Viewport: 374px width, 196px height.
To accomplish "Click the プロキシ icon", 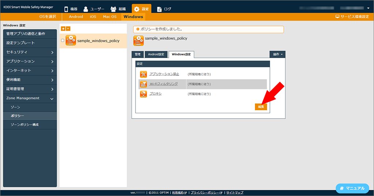I will pos(143,94).
